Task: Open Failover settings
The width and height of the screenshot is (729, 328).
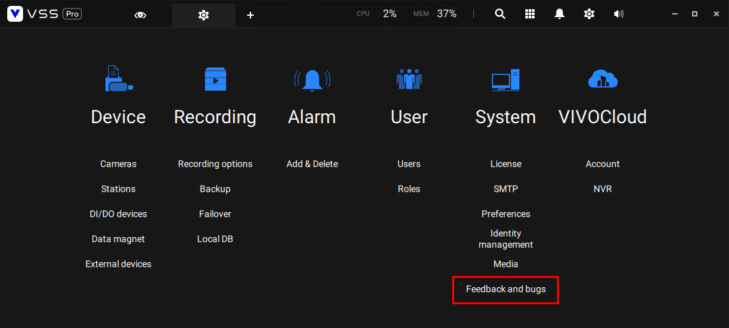Action: click(x=216, y=214)
